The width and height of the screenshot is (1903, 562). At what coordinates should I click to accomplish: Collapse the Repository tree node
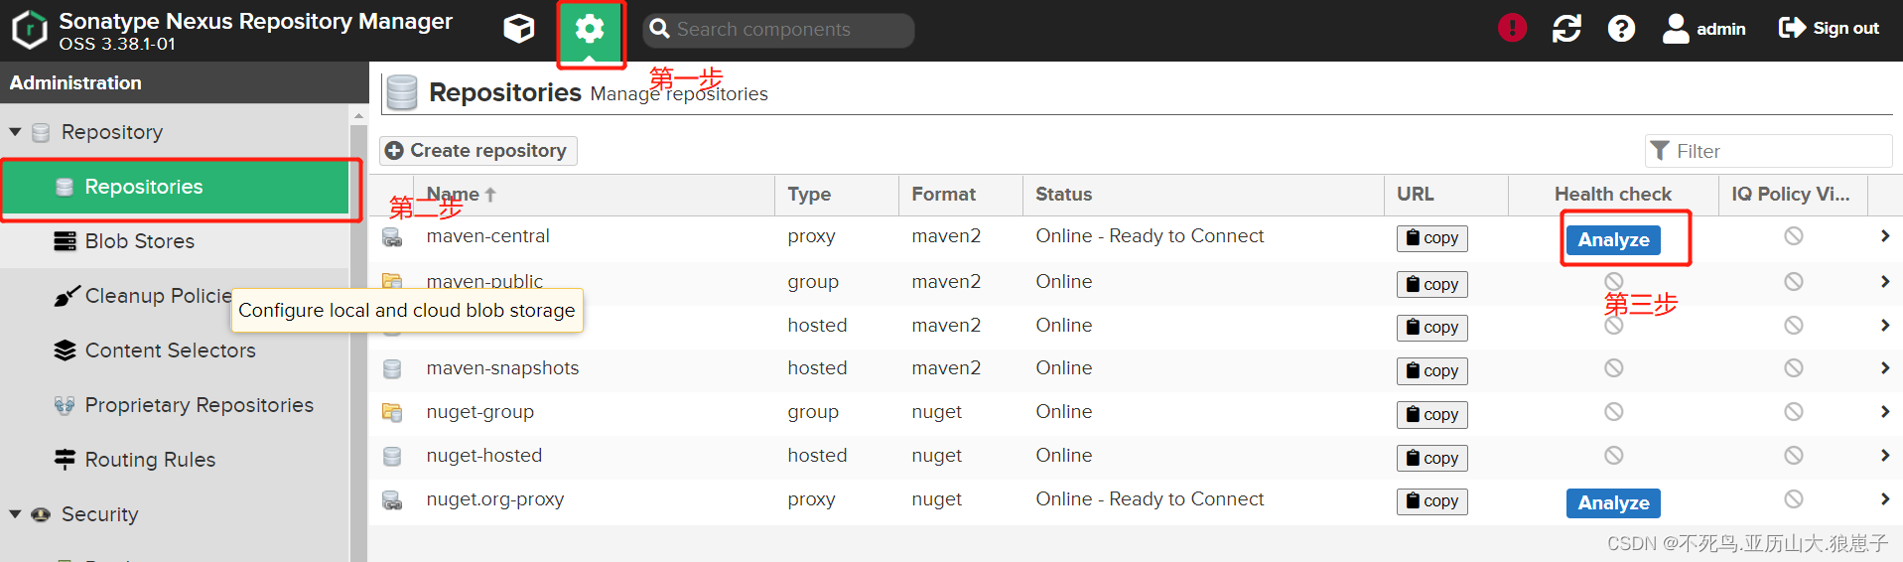point(15,132)
